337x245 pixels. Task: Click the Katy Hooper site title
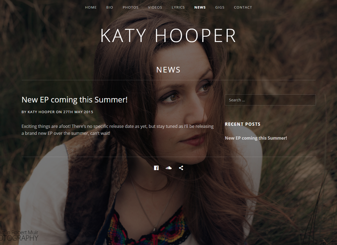point(168,36)
